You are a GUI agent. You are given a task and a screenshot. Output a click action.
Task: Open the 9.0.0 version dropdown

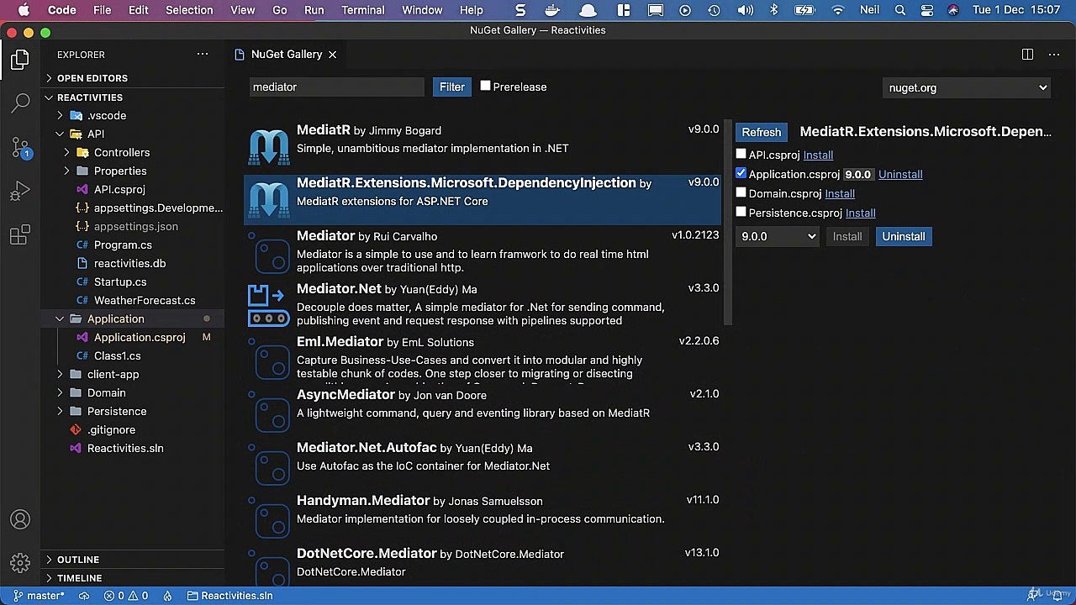(x=778, y=237)
